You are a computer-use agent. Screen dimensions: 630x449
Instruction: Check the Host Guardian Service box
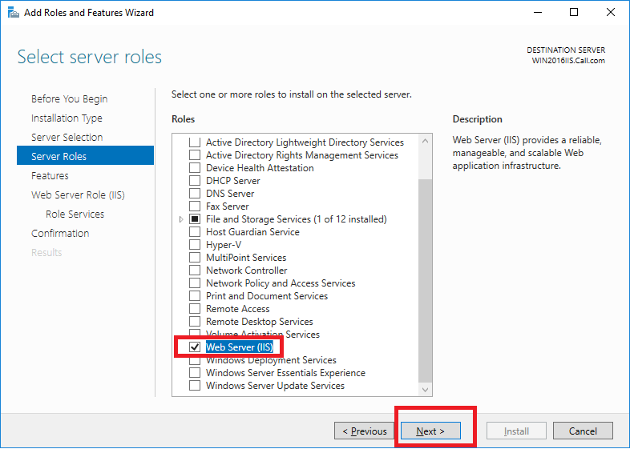tap(195, 232)
